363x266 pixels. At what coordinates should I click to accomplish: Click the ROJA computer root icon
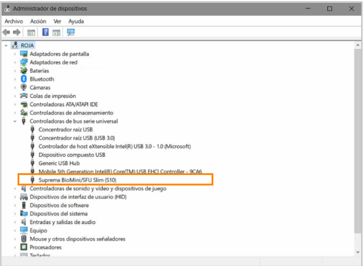click(15, 45)
